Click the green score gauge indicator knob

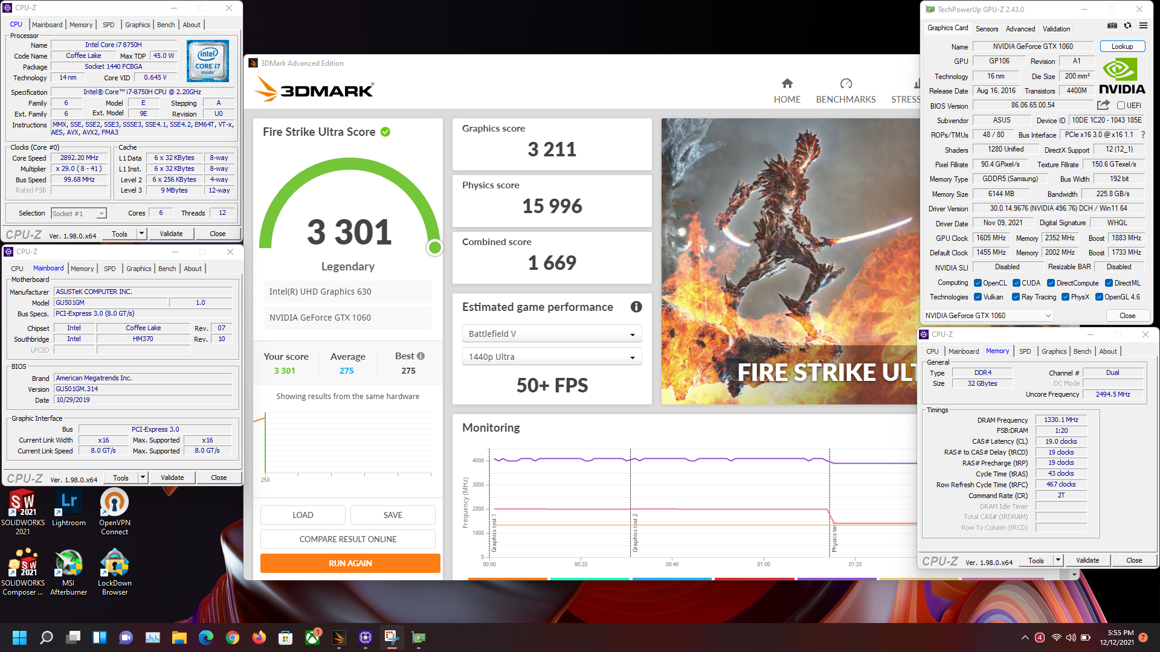tap(434, 248)
